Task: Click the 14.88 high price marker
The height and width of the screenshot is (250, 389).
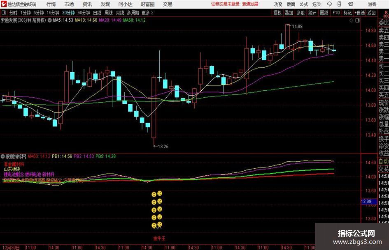Action: click(x=297, y=26)
